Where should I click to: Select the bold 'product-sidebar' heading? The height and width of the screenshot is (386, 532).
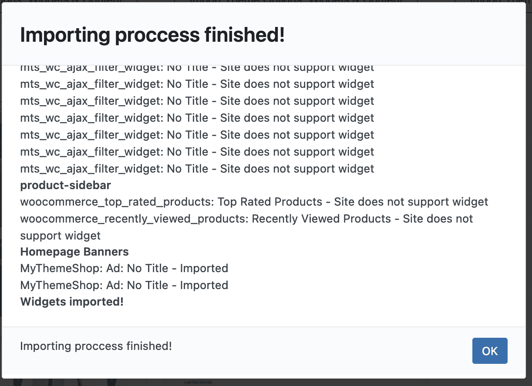point(66,186)
